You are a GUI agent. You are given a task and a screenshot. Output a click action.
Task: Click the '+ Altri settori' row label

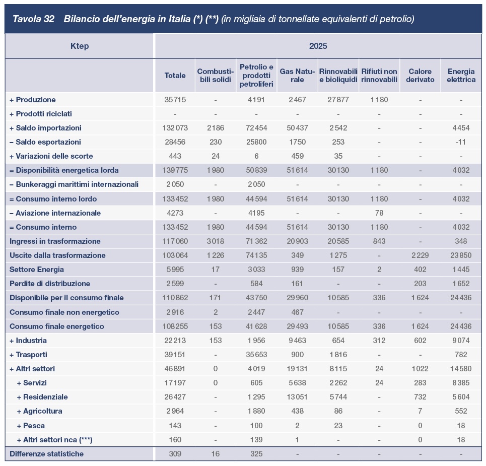click(x=32, y=369)
